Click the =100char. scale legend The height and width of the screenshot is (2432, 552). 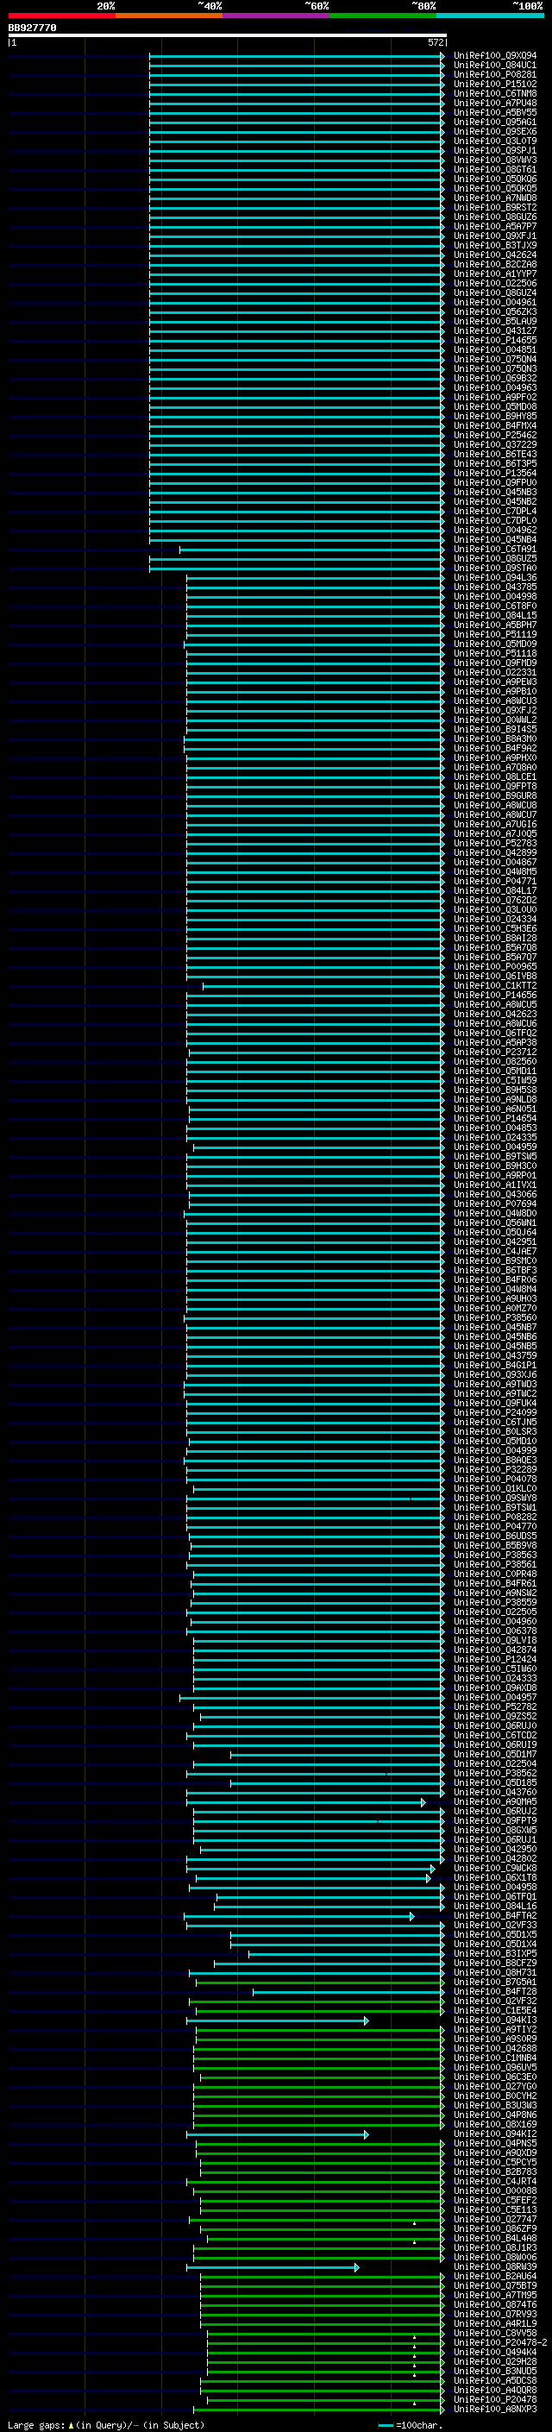coord(410,2424)
